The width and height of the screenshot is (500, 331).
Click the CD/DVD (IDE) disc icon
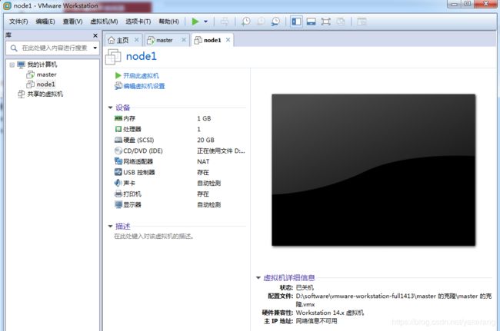[x=118, y=151]
